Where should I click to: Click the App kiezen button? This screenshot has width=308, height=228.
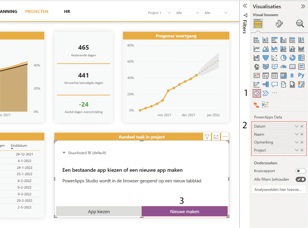click(99, 211)
